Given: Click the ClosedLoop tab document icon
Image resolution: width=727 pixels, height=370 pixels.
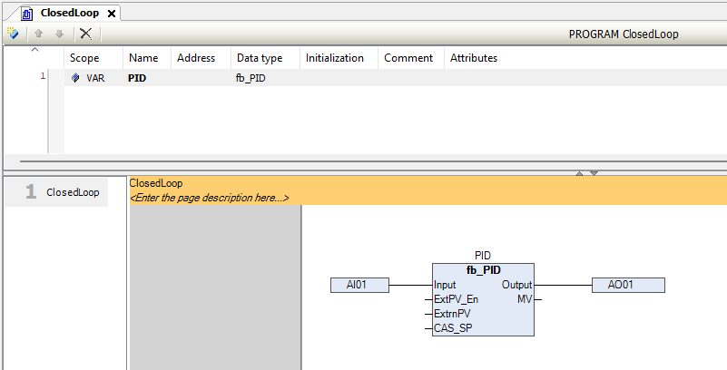Looking at the screenshot, I should (x=27, y=14).
